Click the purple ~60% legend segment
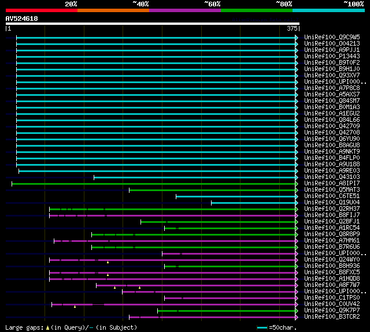Viewport: 370px width, 332px height. click(x=185, y=10)
